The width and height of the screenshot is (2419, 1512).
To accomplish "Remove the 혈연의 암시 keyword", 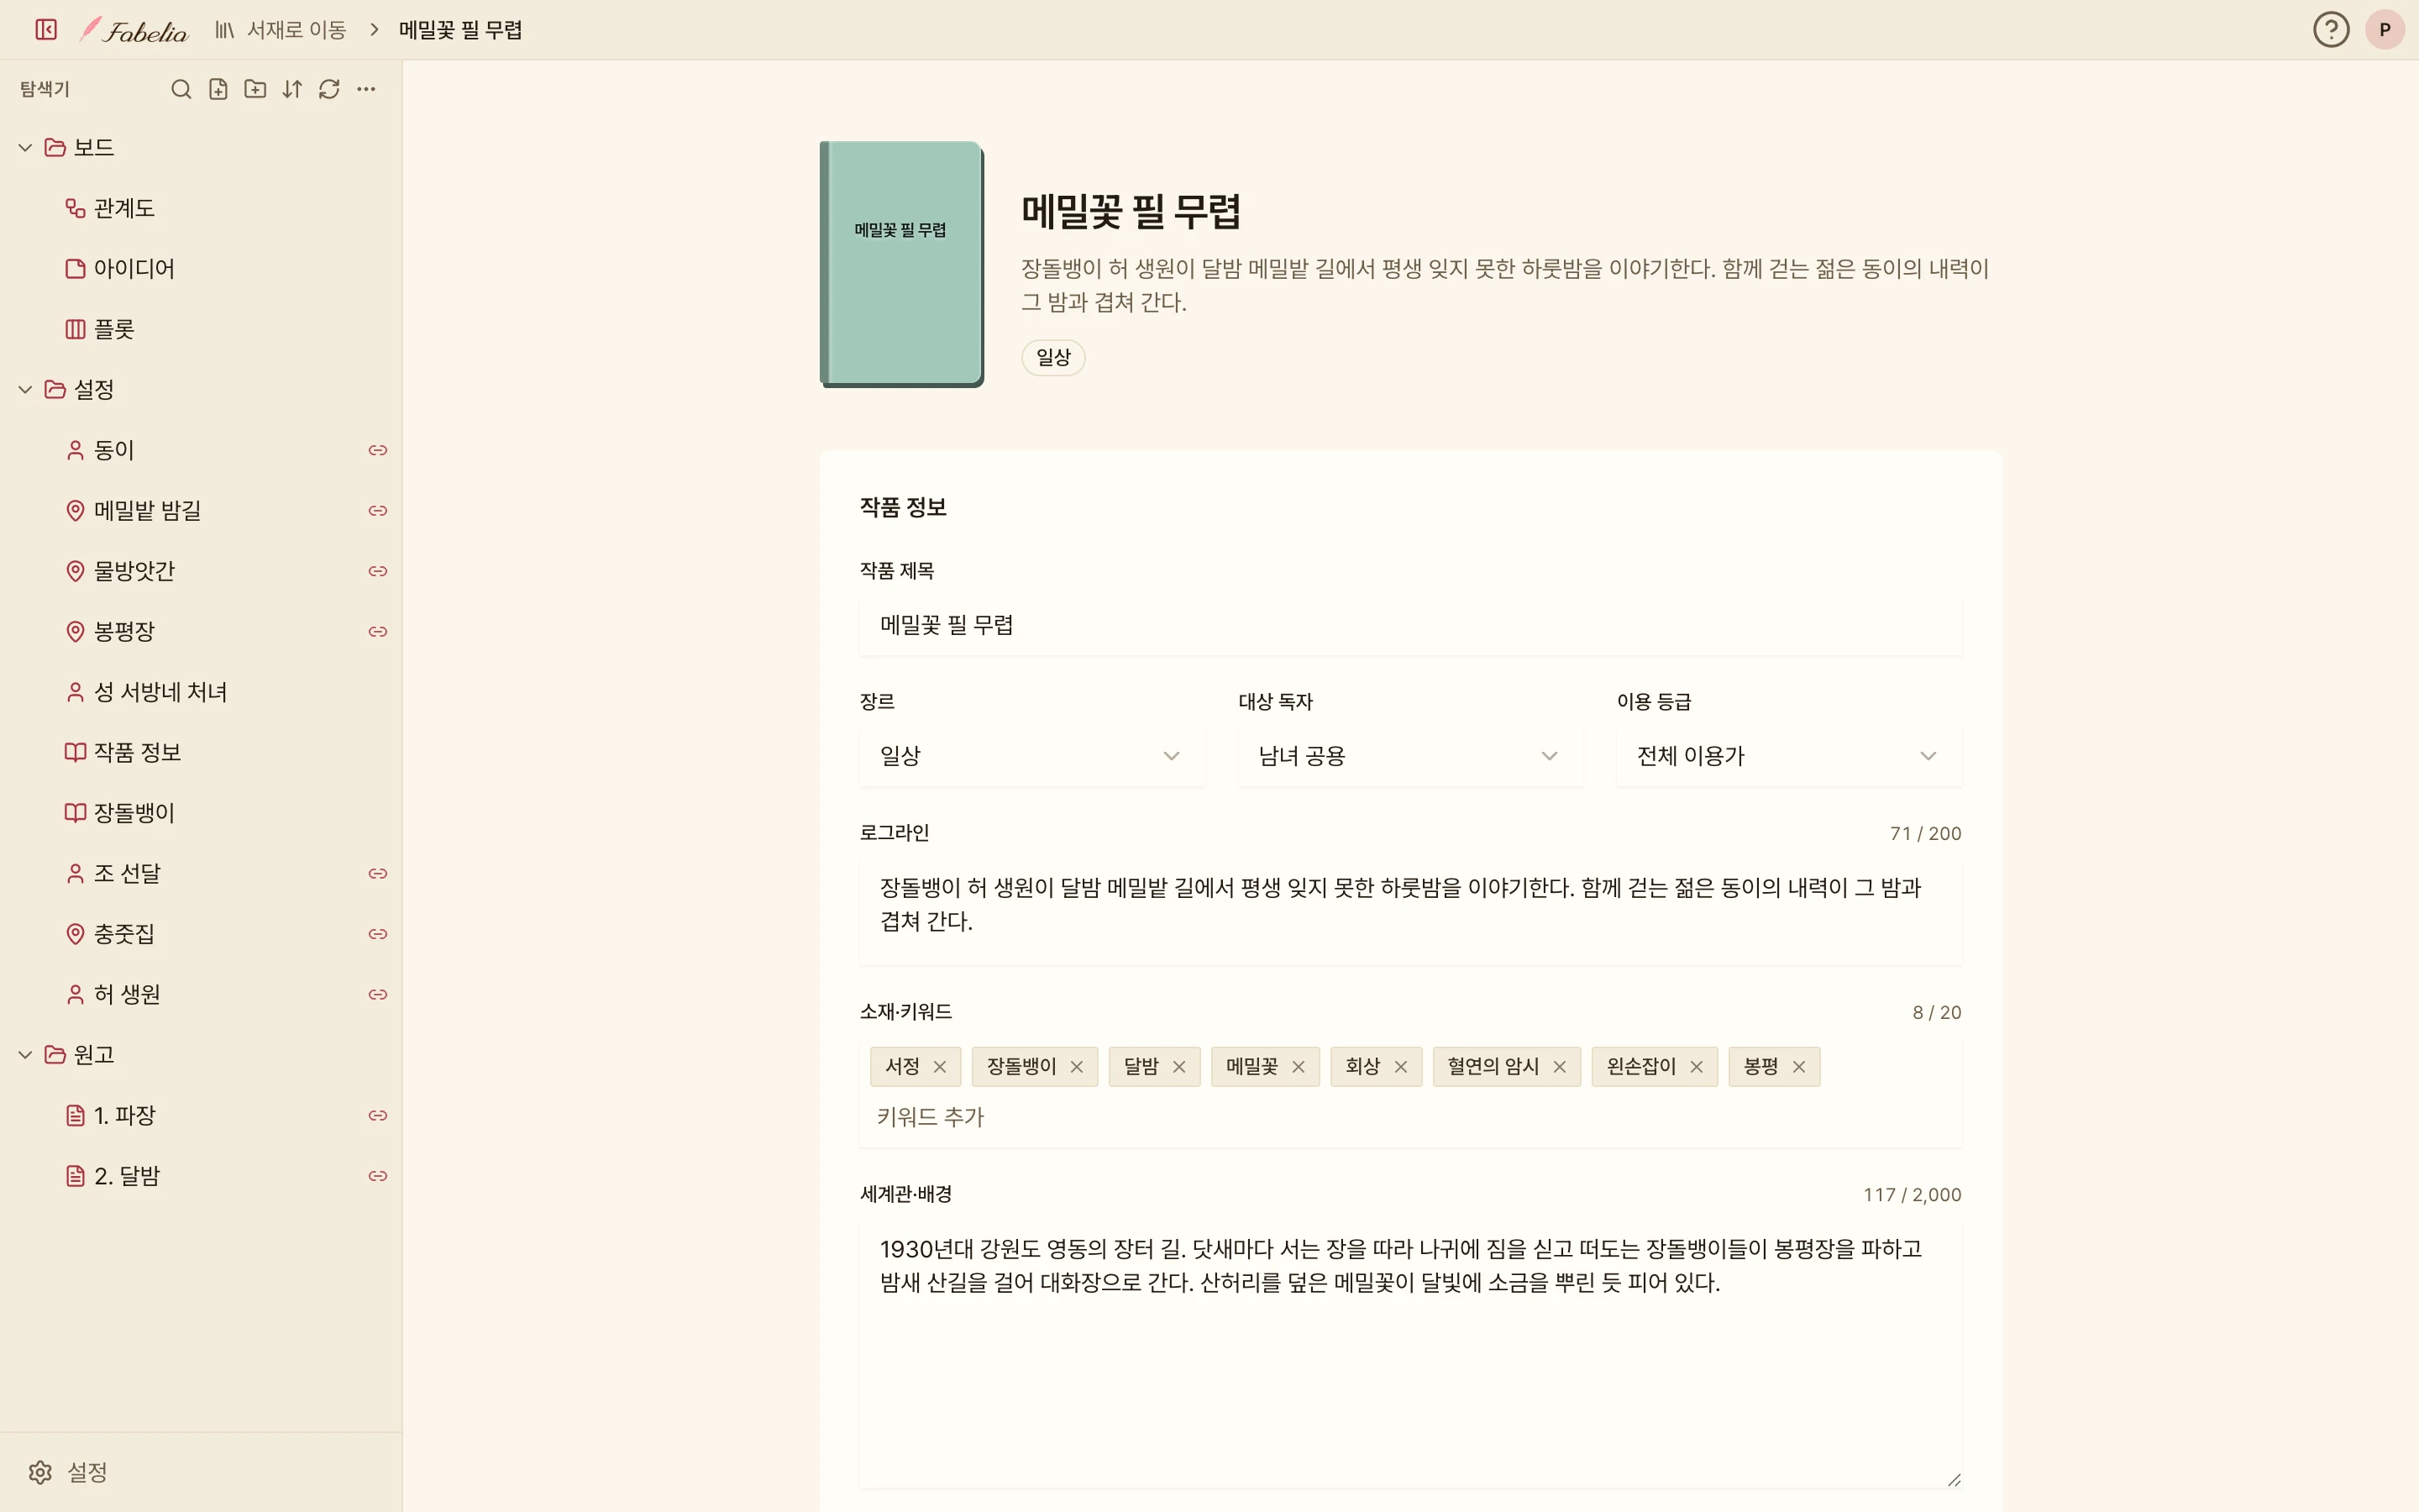I will (1560, 1067).
